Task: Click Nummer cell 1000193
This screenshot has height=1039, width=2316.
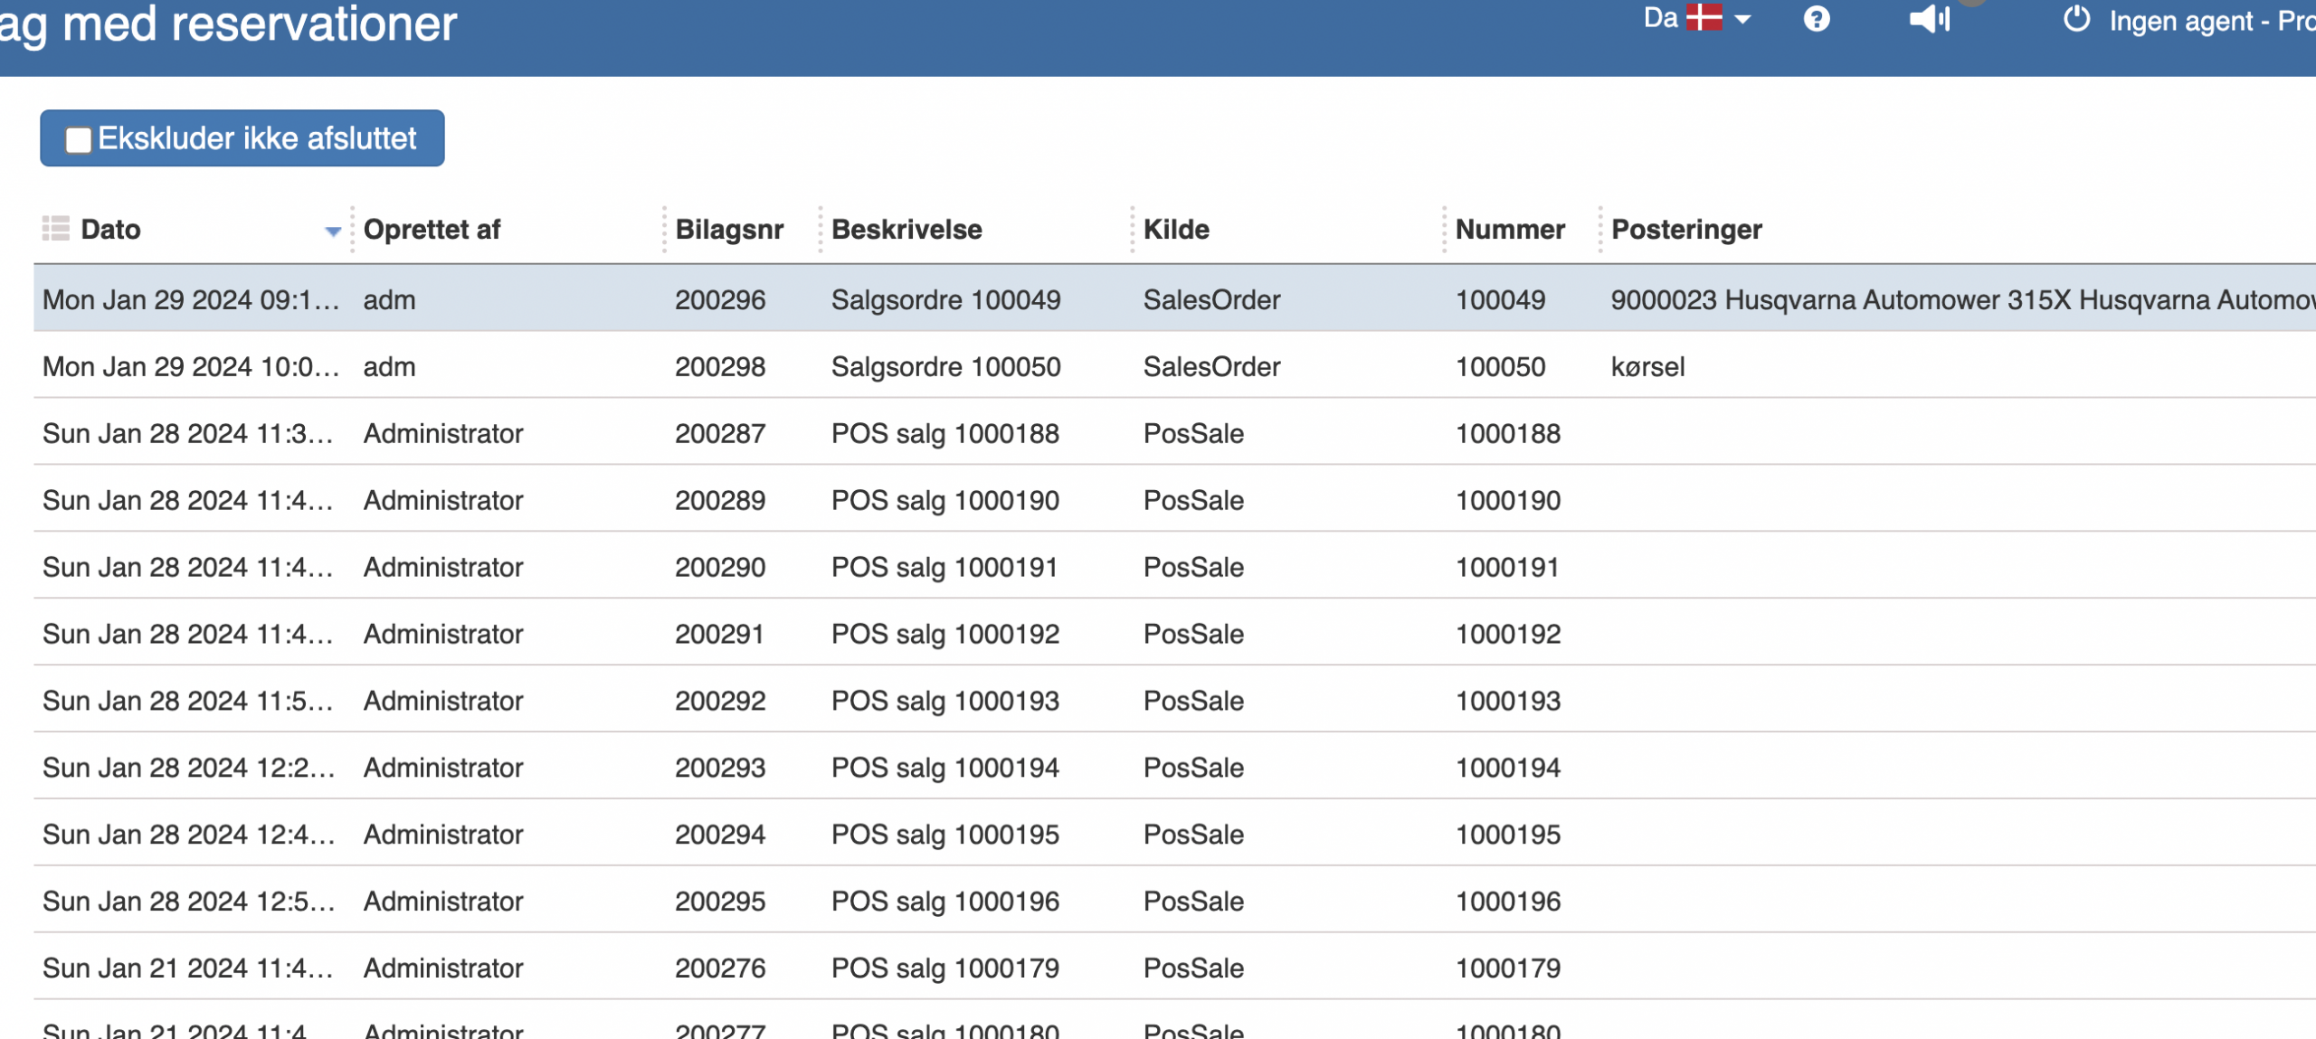Action: coord(1508,701)
